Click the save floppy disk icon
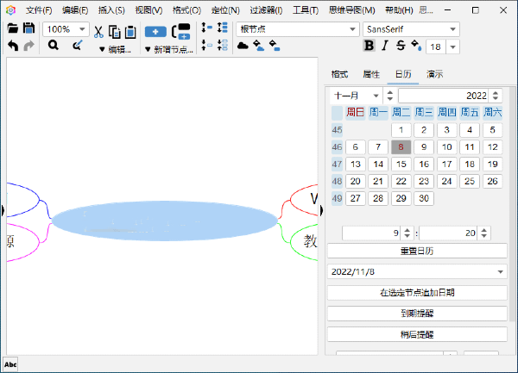The image size is (518, 373). 29,29
